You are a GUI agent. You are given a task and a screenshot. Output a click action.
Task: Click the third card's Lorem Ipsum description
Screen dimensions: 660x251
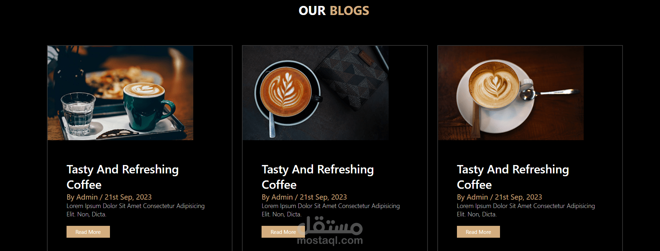tap(526, 210)
